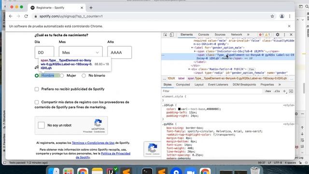Viewport: 309px width, 174px height.
Task: Close the DevTools panel
Action: click(x=291, y=34)
